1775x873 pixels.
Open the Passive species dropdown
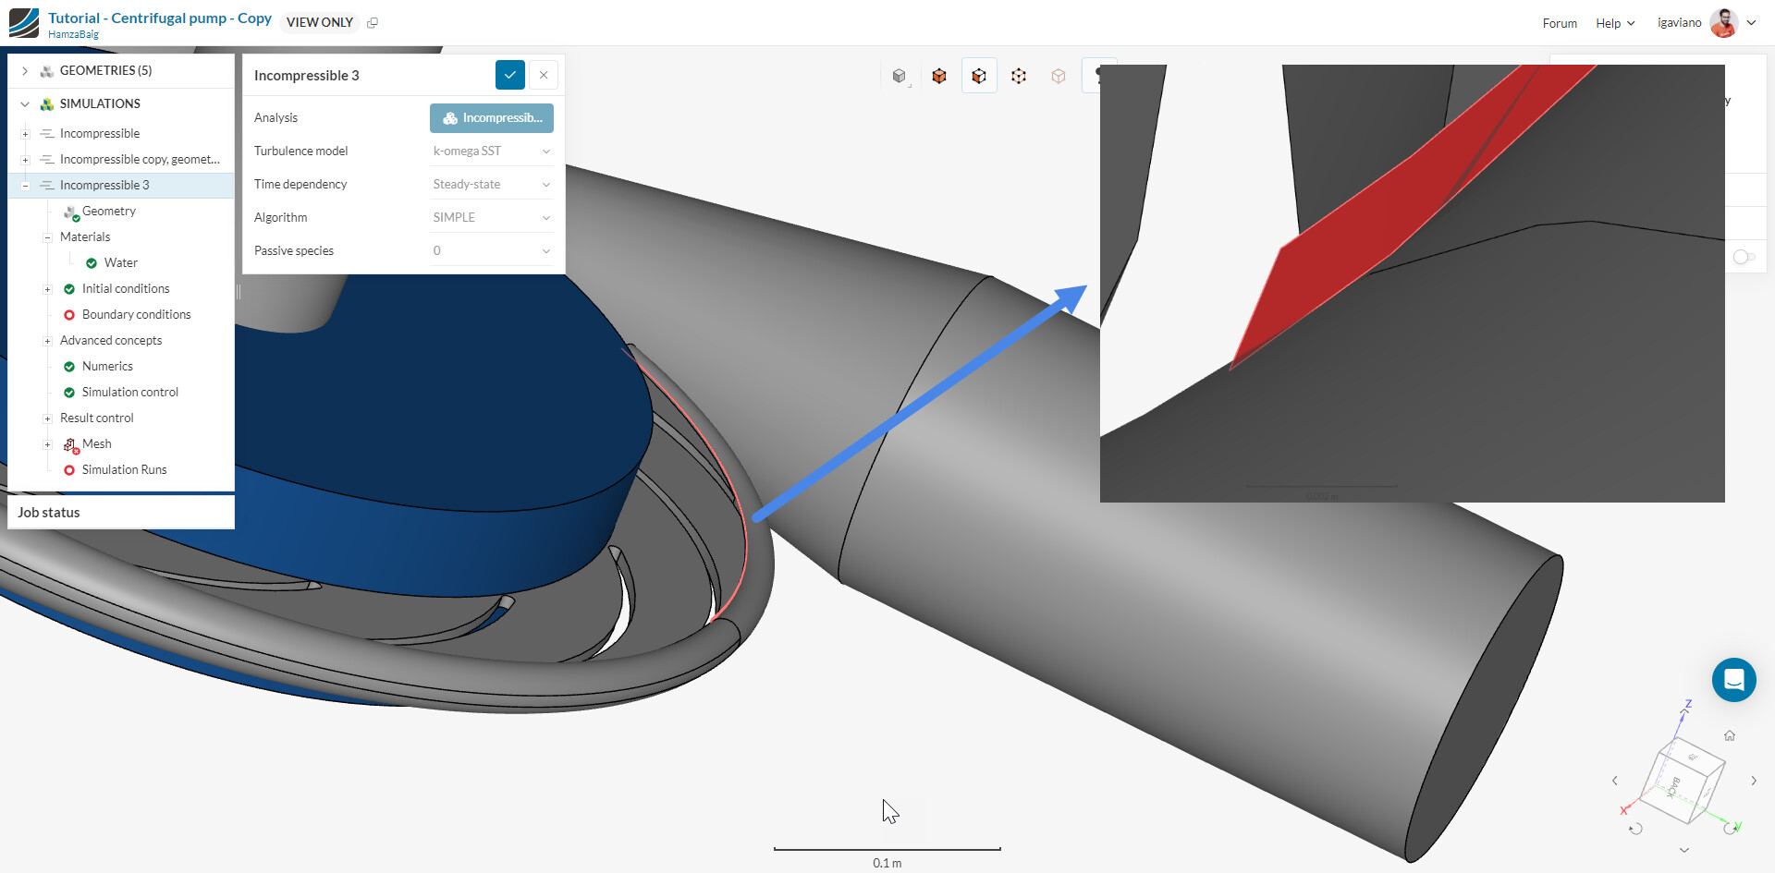coord(492,251)
